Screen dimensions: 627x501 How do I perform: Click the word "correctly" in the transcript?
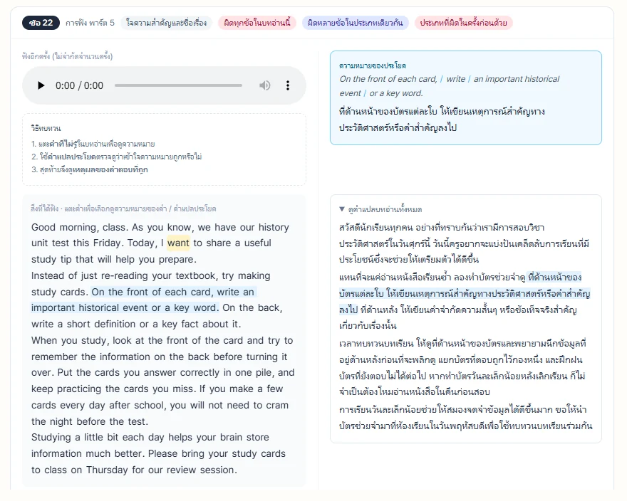(200, 372)
